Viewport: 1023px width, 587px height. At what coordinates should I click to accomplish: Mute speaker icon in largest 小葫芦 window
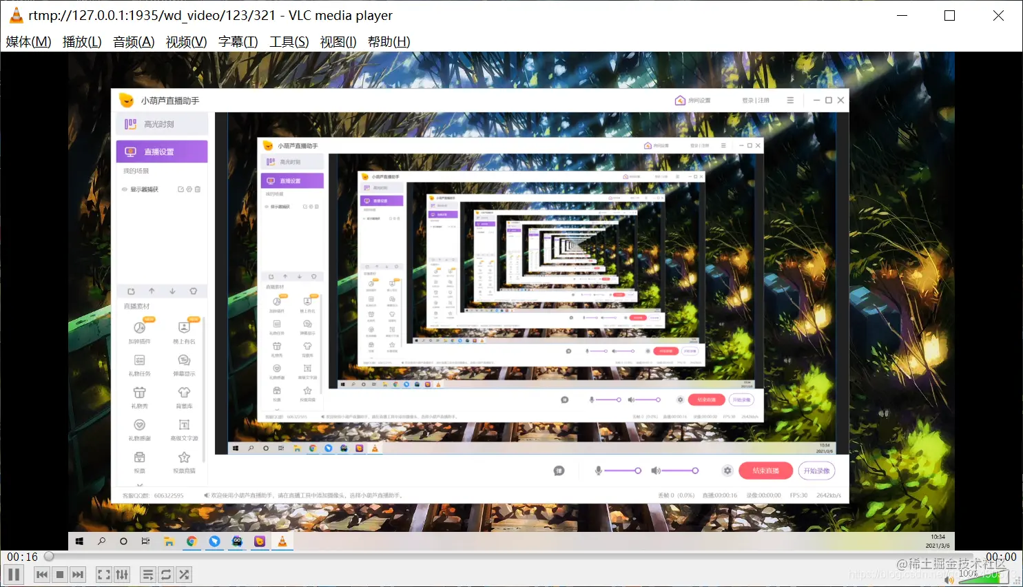(656, 471)
